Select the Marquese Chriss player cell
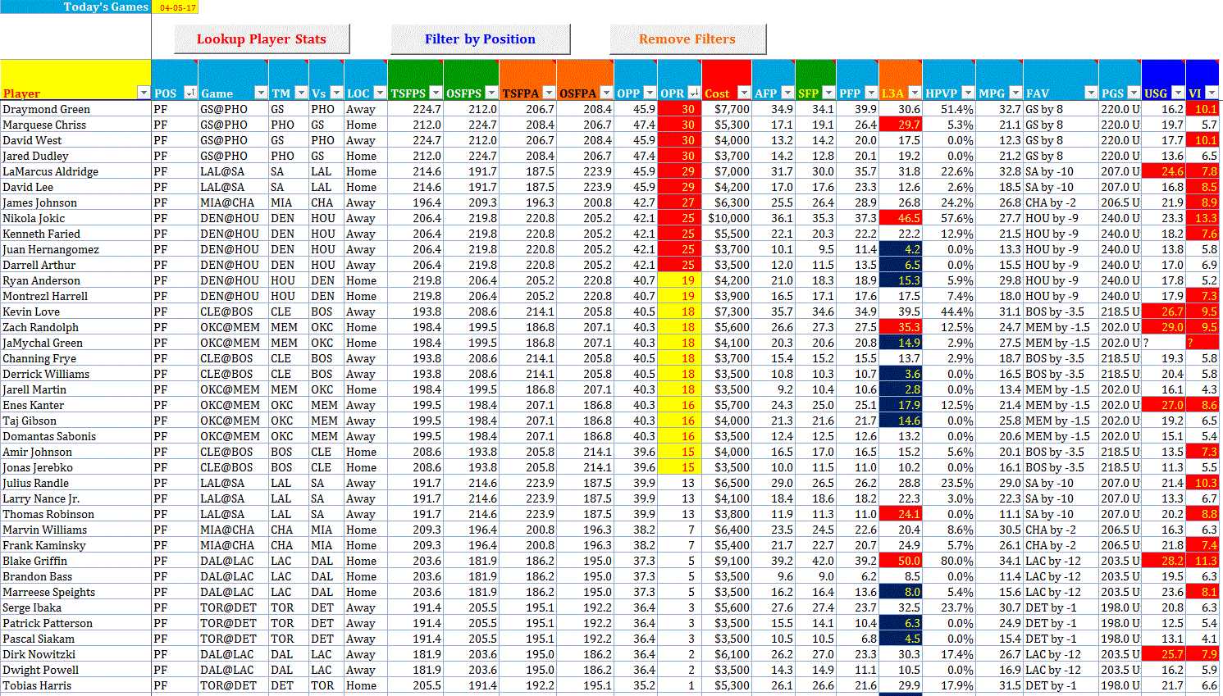 point(75,125)
